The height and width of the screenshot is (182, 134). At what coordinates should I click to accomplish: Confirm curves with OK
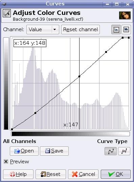coord(116,174)
